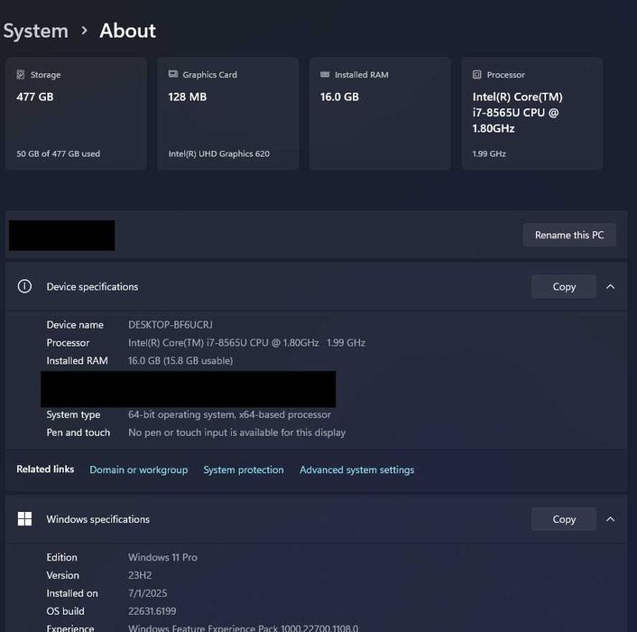Open the Storage 477 GB card

[x=76, y=114]
